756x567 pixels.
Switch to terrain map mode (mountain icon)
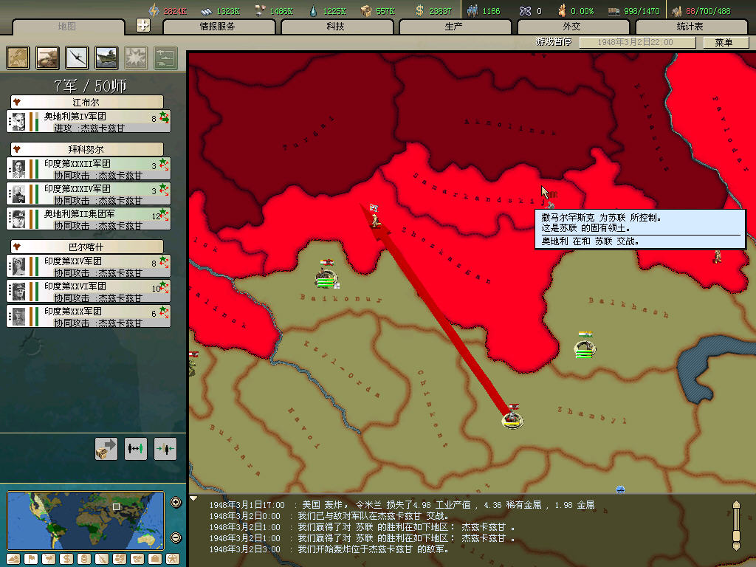coord(13,559)
